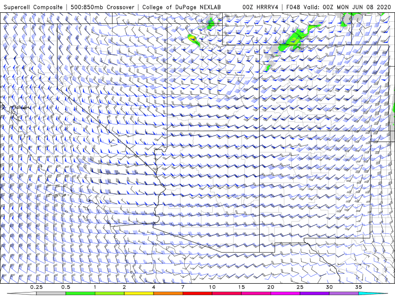Select the red legend swatch between 7 and 10
Screen dimensions: 395x296
[x=197, y=294]
